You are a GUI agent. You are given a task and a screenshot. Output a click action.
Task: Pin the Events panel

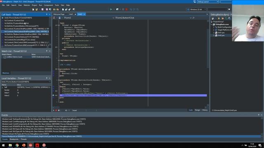(259, 115)
